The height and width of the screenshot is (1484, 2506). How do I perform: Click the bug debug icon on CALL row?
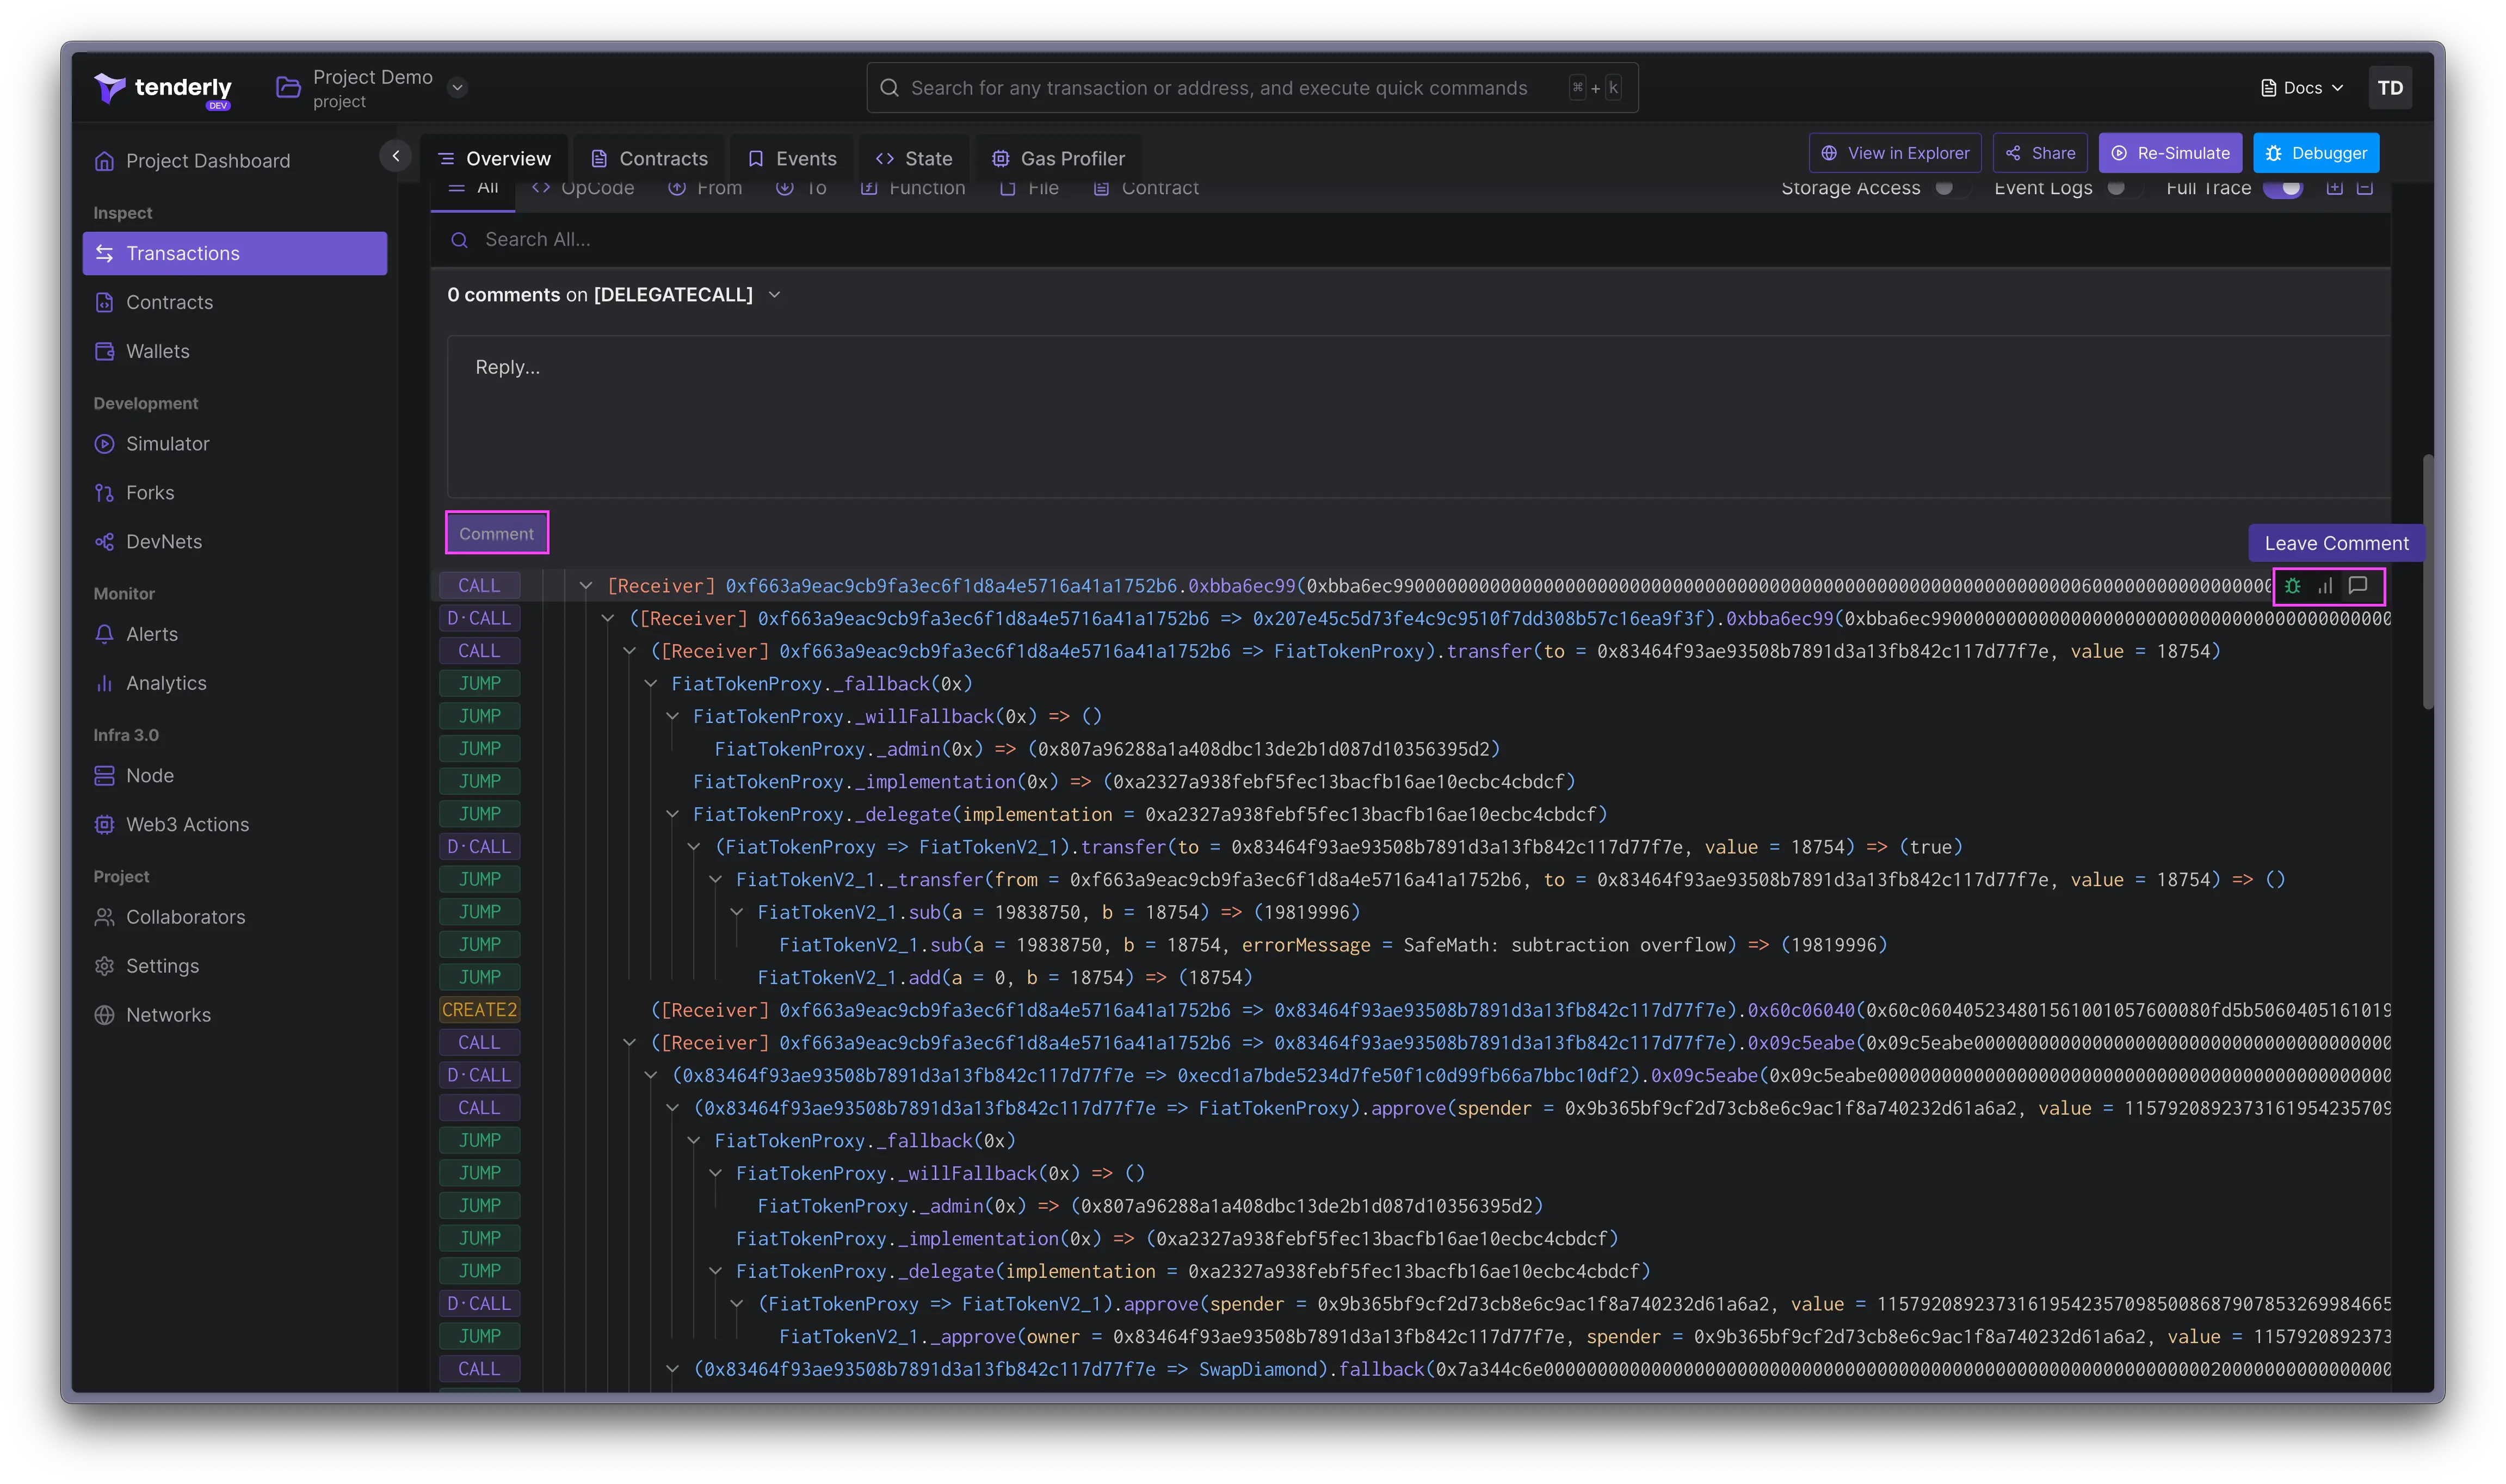(2293, 586)
